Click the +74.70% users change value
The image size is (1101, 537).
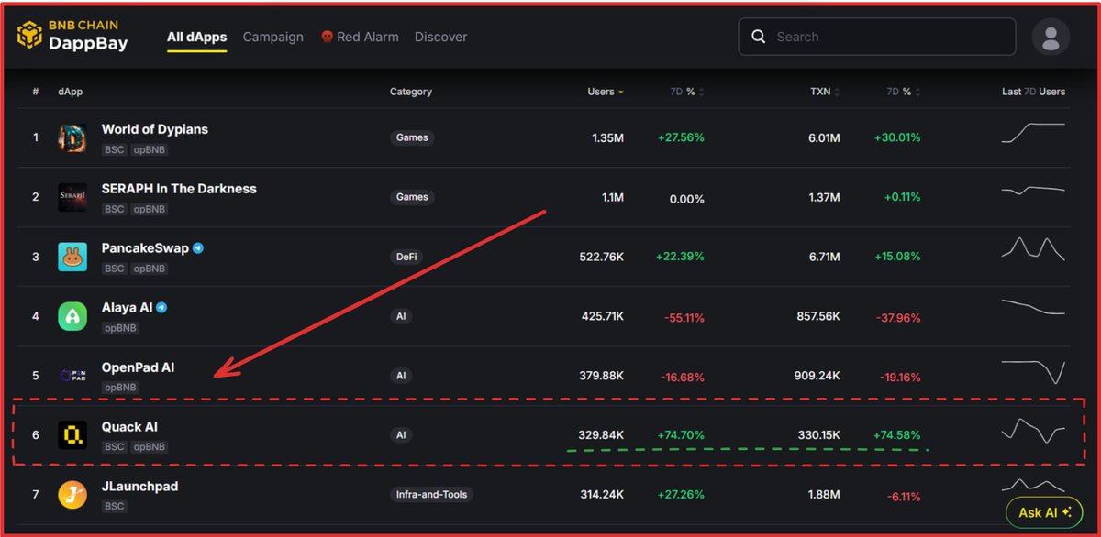(681, 435)
